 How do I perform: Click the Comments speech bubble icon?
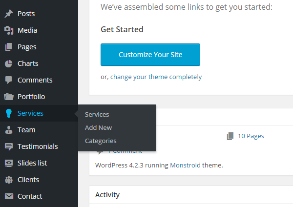9,80
